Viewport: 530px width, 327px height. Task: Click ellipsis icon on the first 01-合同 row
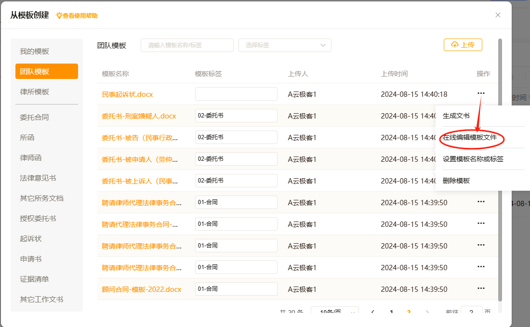point(481,202)
